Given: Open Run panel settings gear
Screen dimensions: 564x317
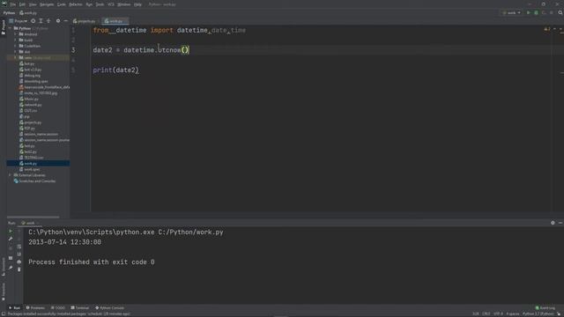Looking at the screenshot, I should tap(553, 223).
